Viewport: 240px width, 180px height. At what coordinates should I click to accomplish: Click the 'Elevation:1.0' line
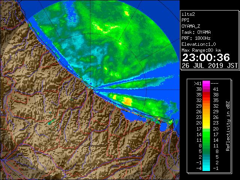199,44
